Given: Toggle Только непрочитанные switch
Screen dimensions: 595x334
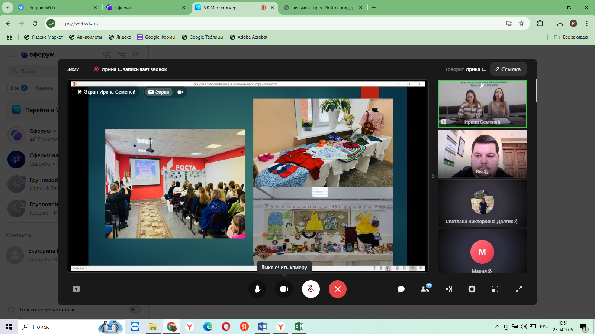Looking at the screenshot, I should 135,310.
